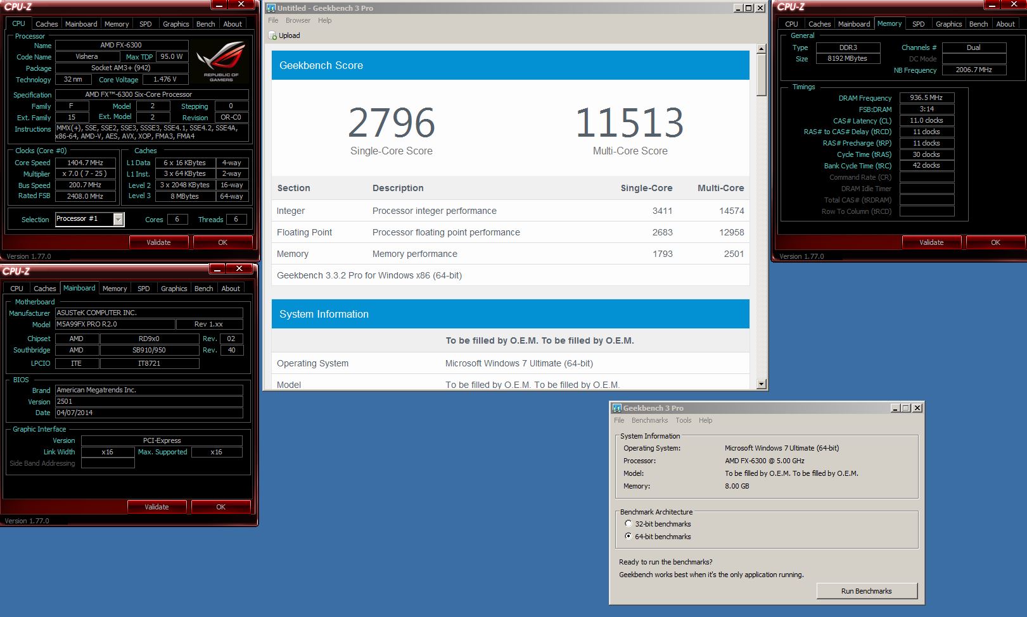The width and height of the screenshot is (1027, 617).
Task: Select 32-bit benchmarks option
Action: [x=628, y=523]
